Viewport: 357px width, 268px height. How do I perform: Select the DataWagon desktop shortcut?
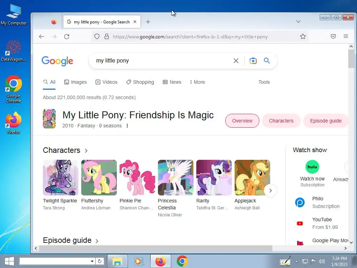point(14,51)
